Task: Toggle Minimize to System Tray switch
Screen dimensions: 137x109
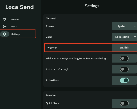Action: tap(124, 59)
